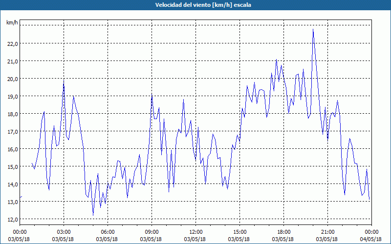391x244 pixels.
Task: Select the 13,0 axis label
Action: (13, 202)
